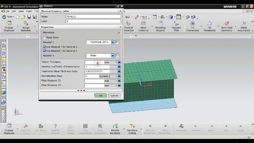This screenshot has height=143, width=254.
Task: Open the colorful bar chart tab in left sidebar
Action: tap(4, 92)
